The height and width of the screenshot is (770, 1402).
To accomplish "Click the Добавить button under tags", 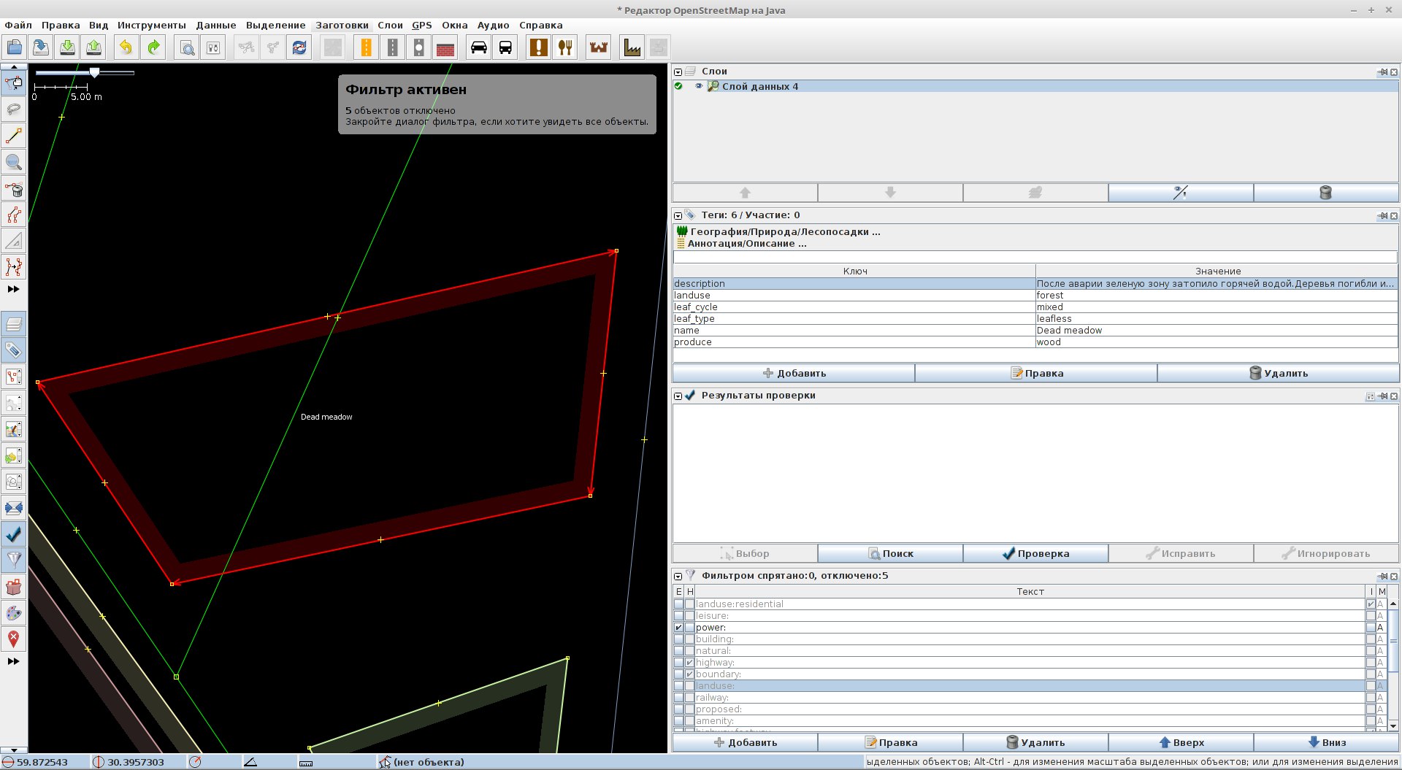I will [793, 373].
